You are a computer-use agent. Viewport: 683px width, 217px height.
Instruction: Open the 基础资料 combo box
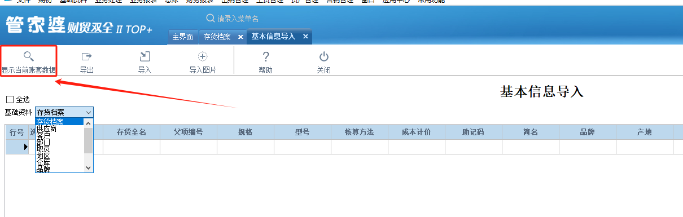coord(64,112)
